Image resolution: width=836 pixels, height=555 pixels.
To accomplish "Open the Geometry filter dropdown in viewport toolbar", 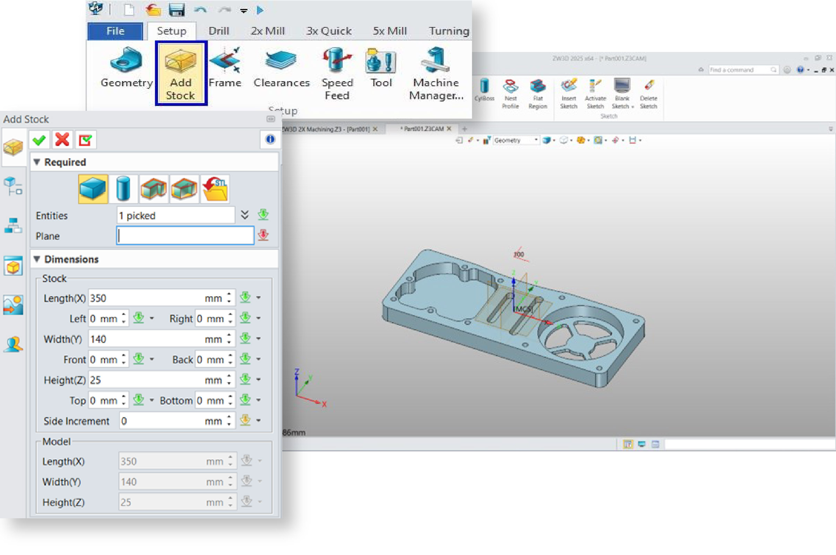I will (x=535, y=140).
